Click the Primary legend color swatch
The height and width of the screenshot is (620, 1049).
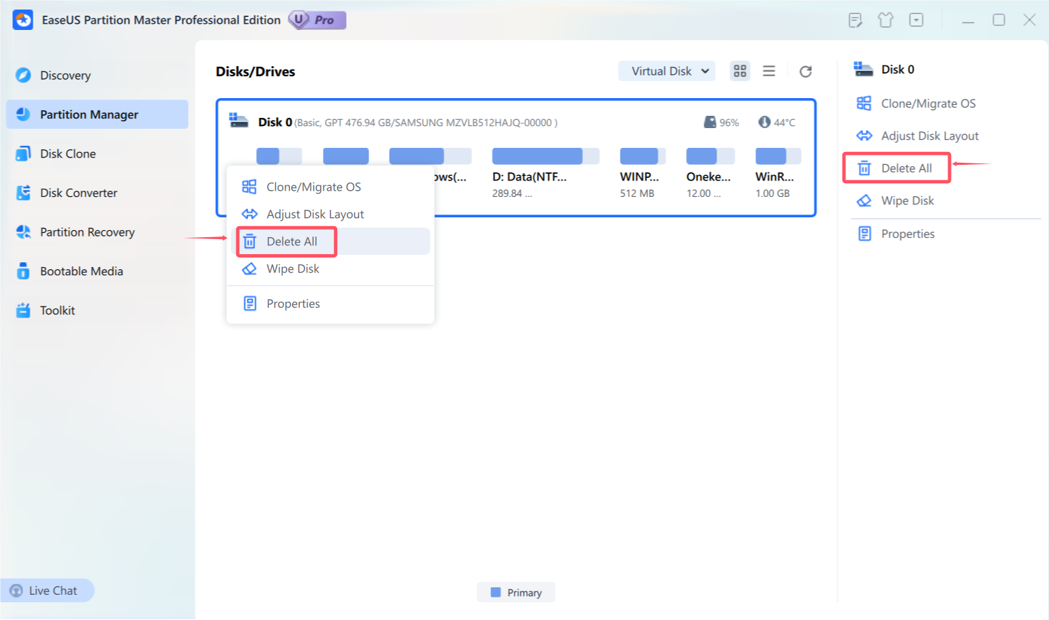[496, 593]
